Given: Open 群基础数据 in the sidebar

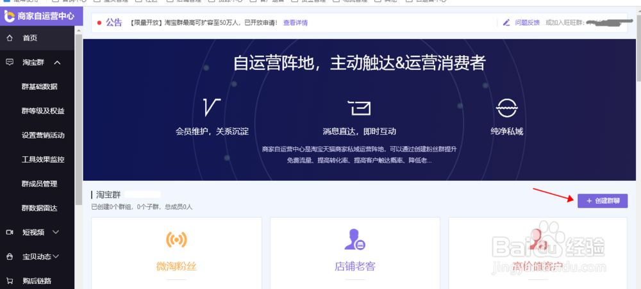Looking at the screenshot, I should (40, 87).
